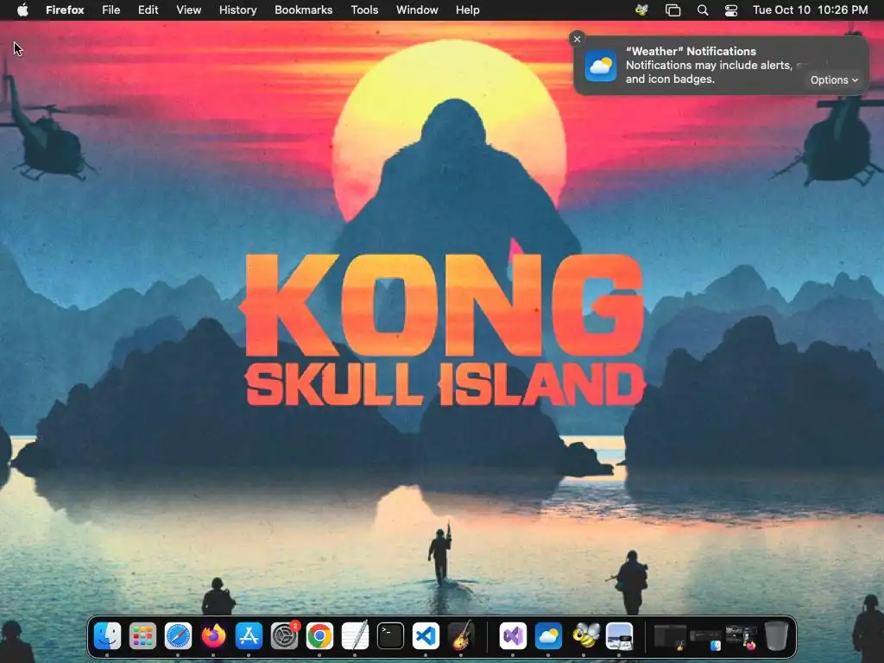Image resolution: width=884 pixels, height=663 pixels.
Task: Click the bee app icon in the Dock
Action: [x=584, y=636]
